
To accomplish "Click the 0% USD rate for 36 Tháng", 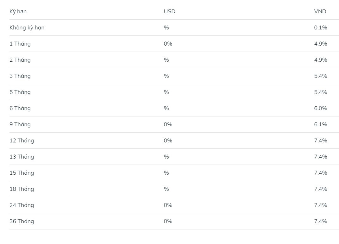I will click(x=168, y=221).
